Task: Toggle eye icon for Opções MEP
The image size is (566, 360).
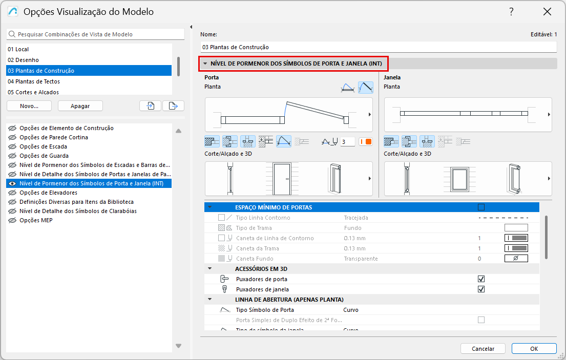Action: pyautogui.click(x=12, y=220)
